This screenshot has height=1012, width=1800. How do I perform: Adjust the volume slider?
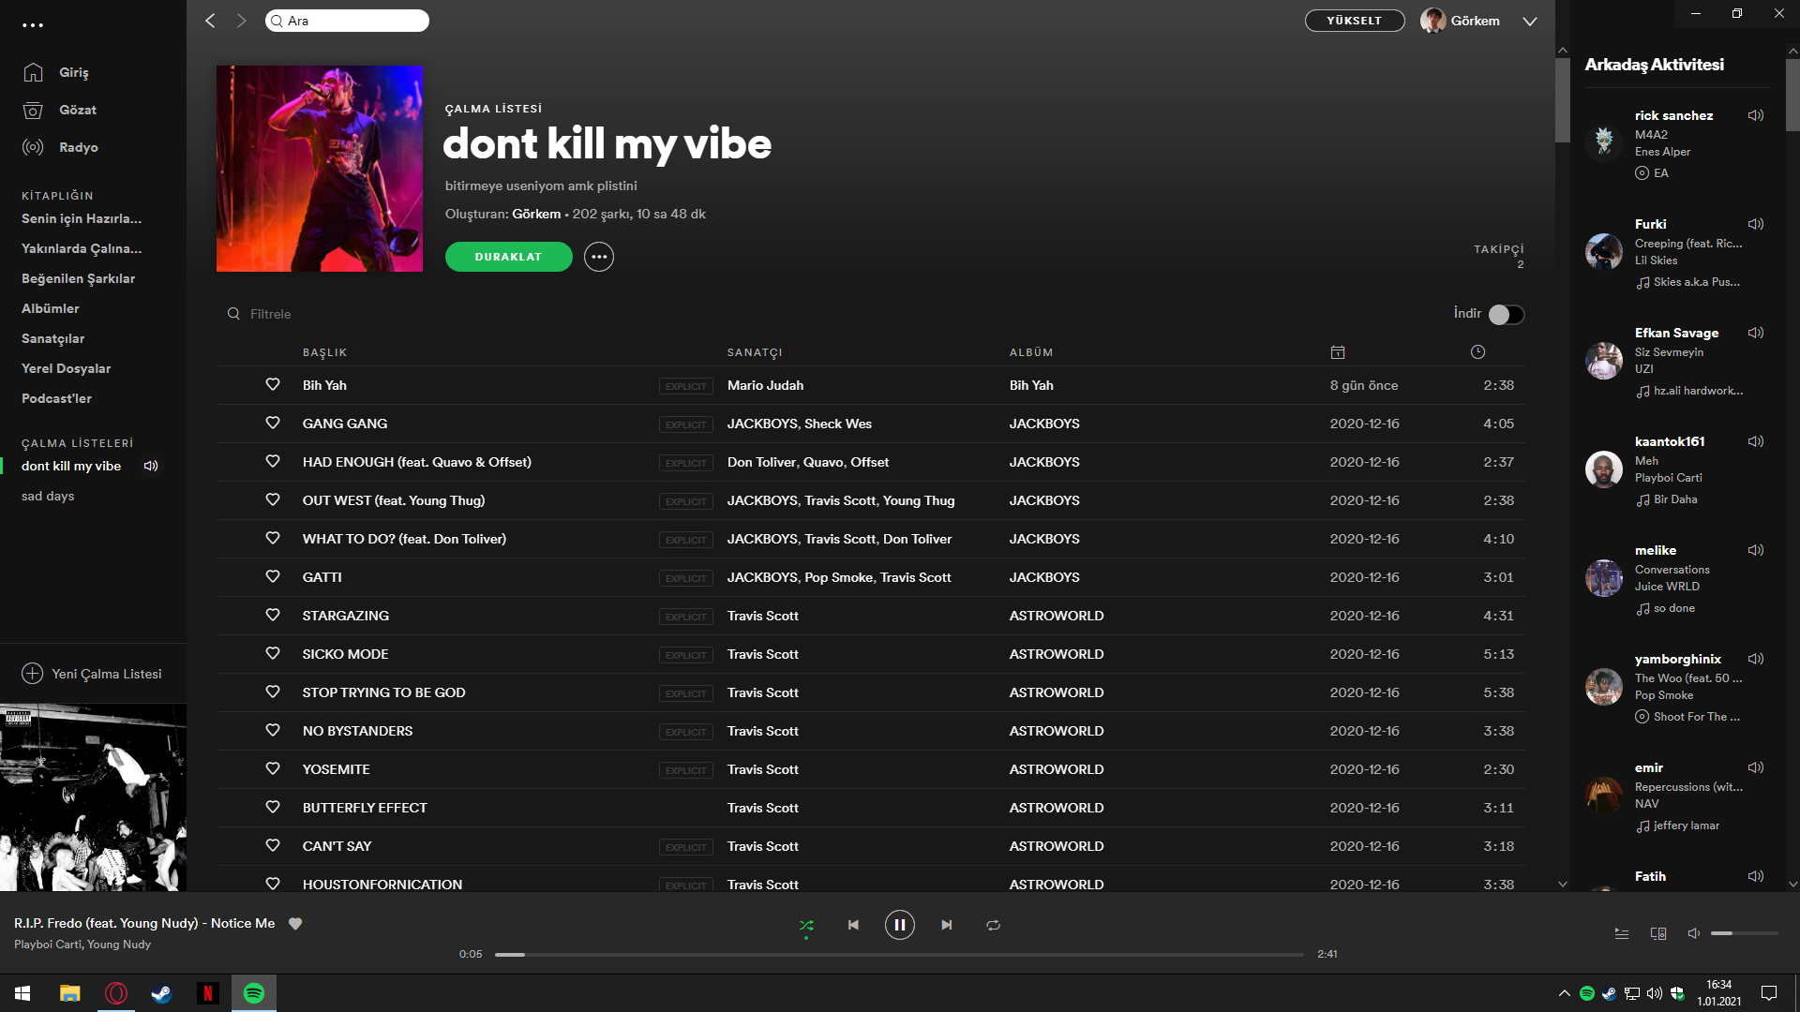(1744, 933)
